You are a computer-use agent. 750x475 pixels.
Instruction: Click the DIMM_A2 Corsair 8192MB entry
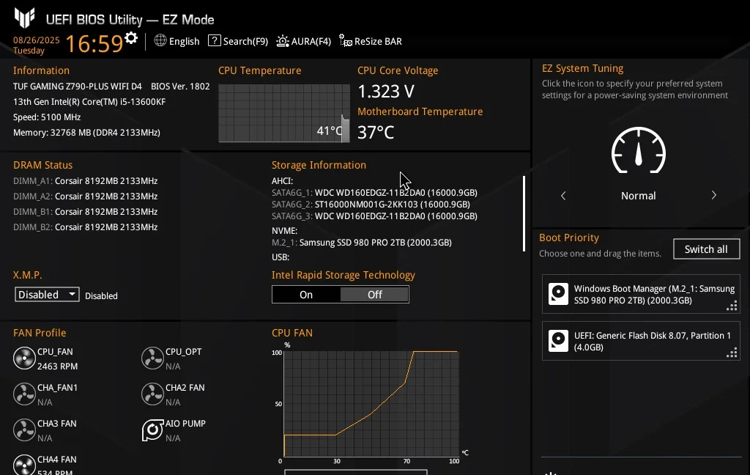tap(86, 196)
